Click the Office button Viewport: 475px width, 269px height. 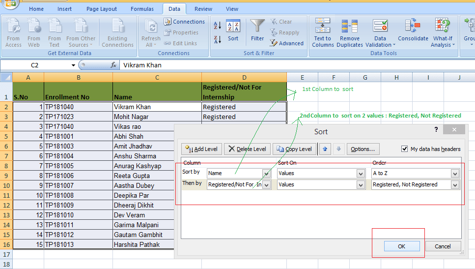(x=10, y=3)
